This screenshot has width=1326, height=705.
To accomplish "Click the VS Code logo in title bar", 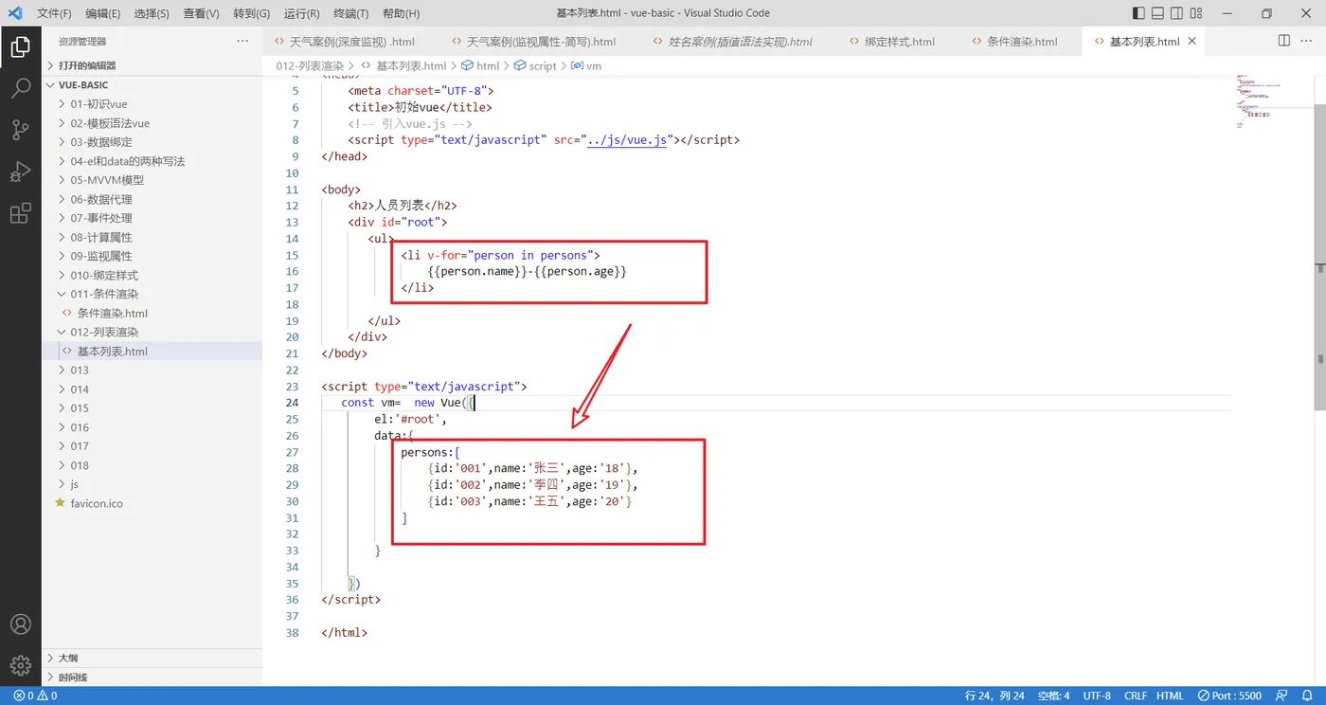I will tap(14, 13).
